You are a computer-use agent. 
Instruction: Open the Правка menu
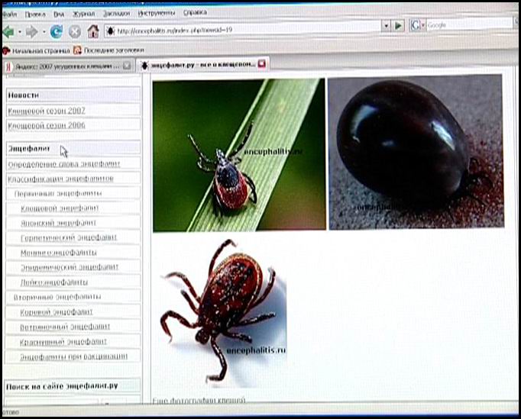pyautogui.click(x=35, y=15)
